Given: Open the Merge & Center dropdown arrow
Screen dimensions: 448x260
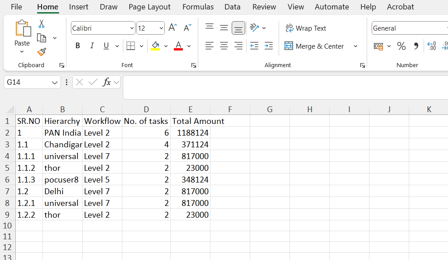Looking at the screenshot, I should (x=355, y=46).
